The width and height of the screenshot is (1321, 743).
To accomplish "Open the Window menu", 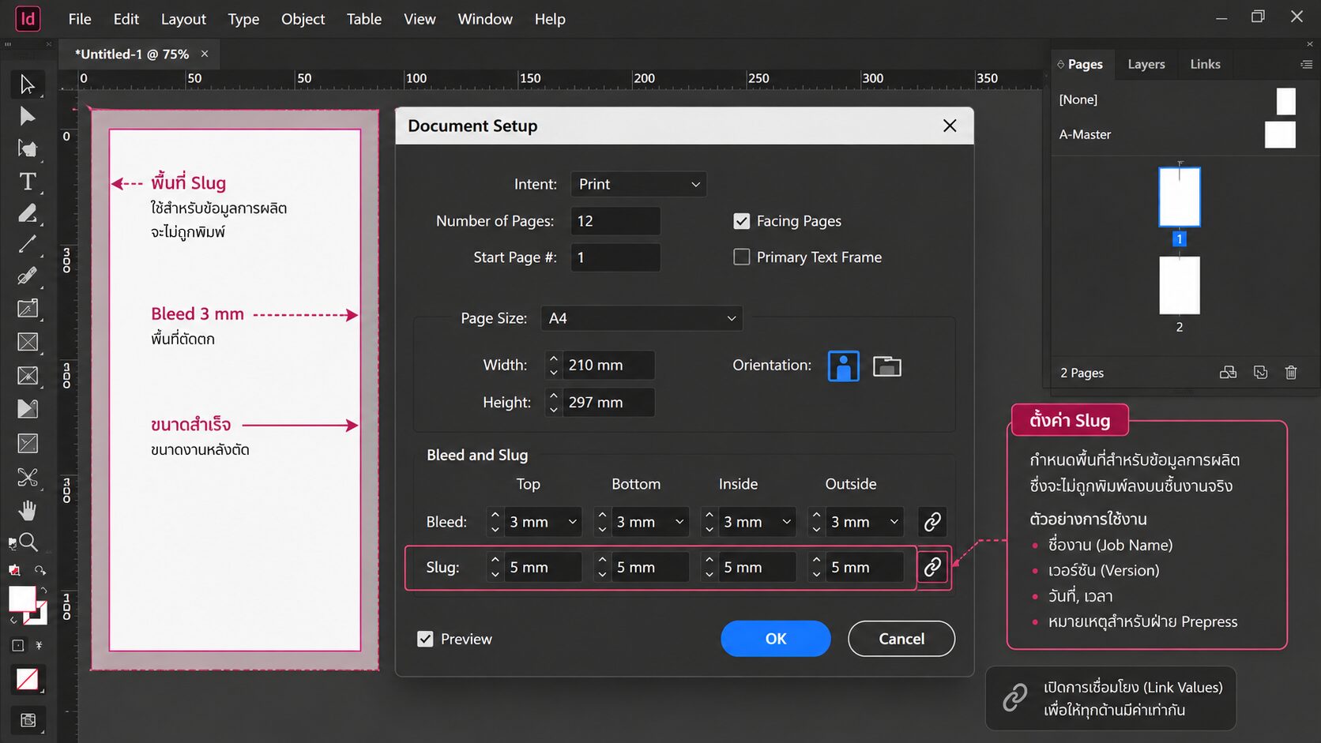I will (485, 19).
